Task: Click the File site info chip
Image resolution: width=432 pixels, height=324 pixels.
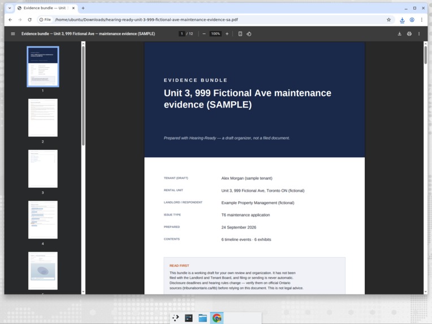Action: click(45, 20)
